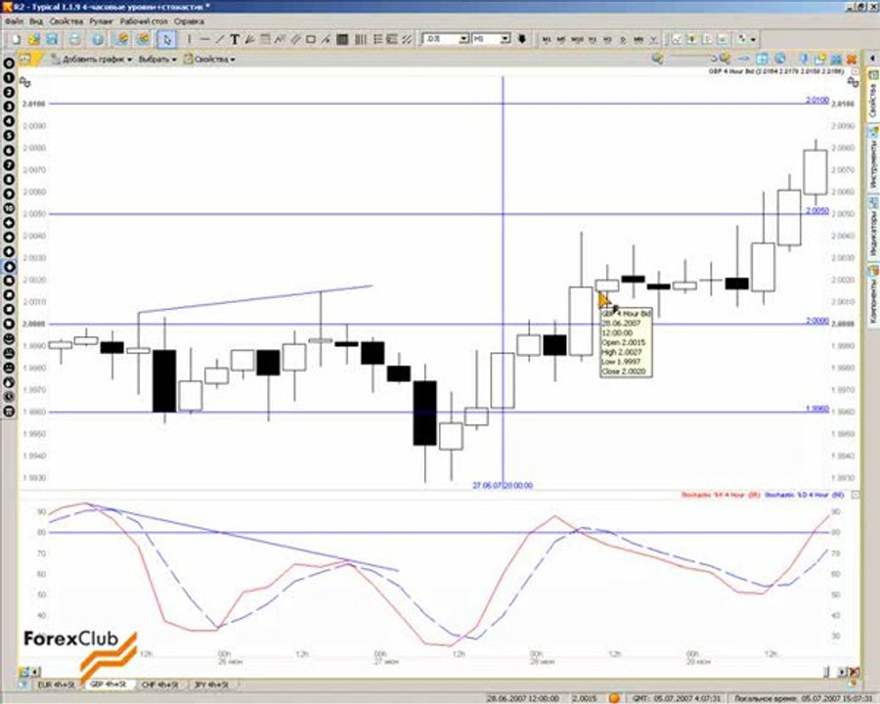Click scroll-right arrow on chart scrollbar
Viewport: 880px width, 704px height.
pos(841,672)
